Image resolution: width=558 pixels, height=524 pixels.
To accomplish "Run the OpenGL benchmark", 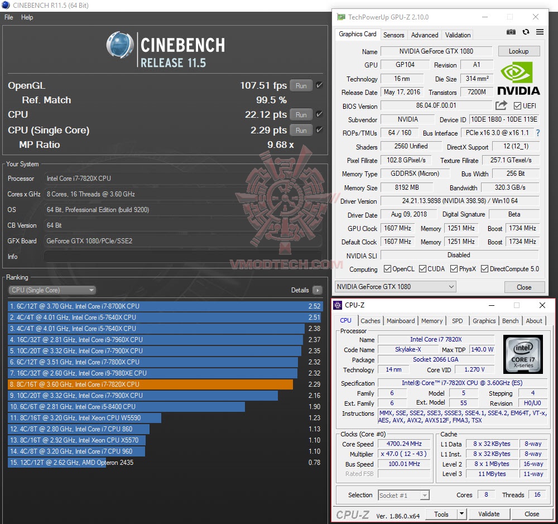I will (301, 86).
